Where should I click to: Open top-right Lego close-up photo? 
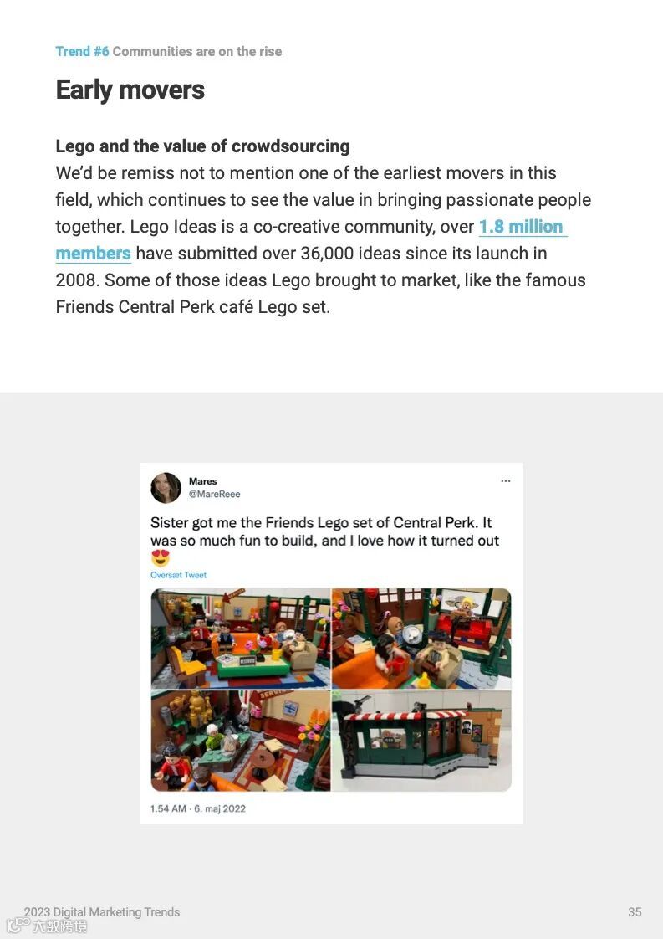[422, 639]
